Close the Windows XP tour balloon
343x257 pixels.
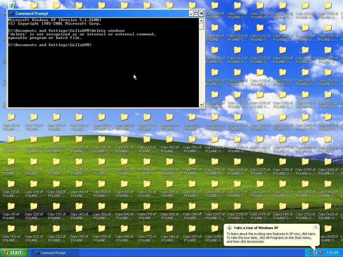316,227
